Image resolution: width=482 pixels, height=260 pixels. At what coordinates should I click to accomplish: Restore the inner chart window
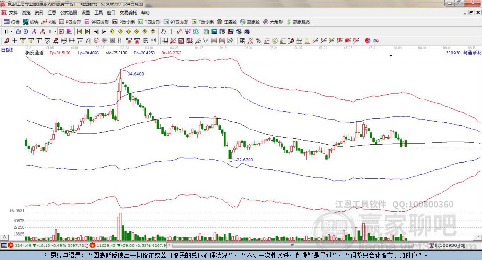(472, 13)
